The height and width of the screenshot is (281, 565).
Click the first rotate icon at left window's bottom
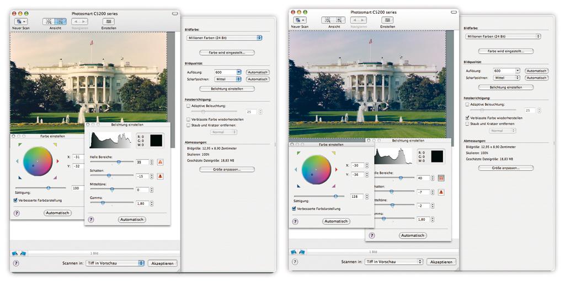click(x=15, y=253)
